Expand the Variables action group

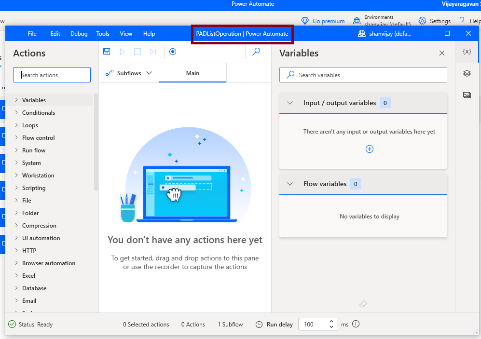coord(16,100)
